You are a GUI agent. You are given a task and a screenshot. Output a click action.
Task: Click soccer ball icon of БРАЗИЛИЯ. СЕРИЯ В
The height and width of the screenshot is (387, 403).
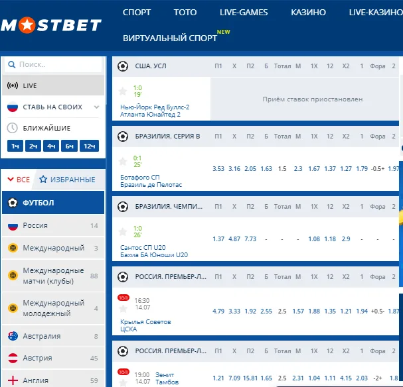[123, 137]
